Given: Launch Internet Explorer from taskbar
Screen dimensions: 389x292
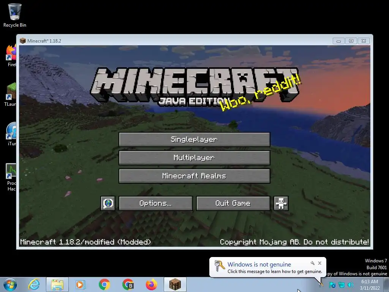Looking at the screenshot, I should (34, 284).
